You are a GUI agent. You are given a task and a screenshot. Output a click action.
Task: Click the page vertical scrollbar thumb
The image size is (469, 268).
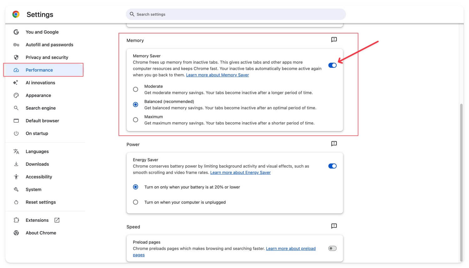[x=461, y=183]
